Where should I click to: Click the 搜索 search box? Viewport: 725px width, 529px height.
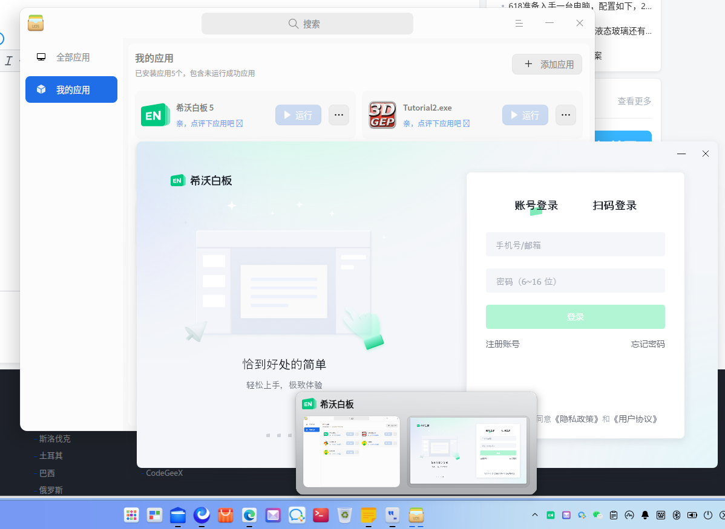307,24
